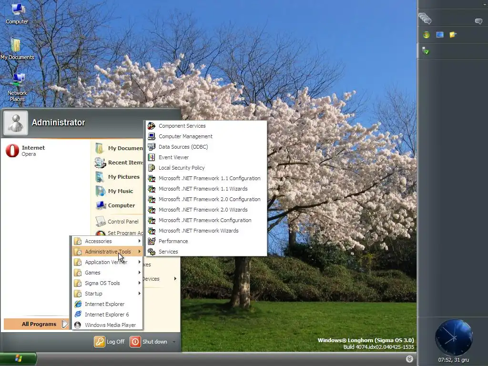Screen dimensions: 488x366
Task: Expand the Devices submenu arrow
Action: pos(175,279)
